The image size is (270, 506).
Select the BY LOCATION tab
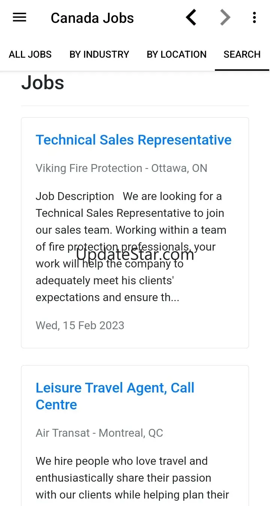click(x=177, y=54)
